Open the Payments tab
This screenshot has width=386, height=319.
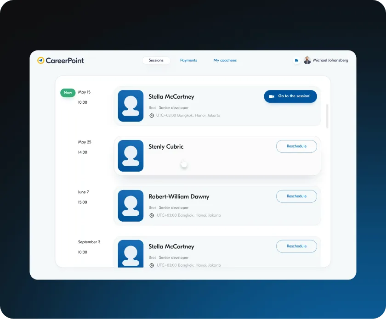(x=188, y=60)
